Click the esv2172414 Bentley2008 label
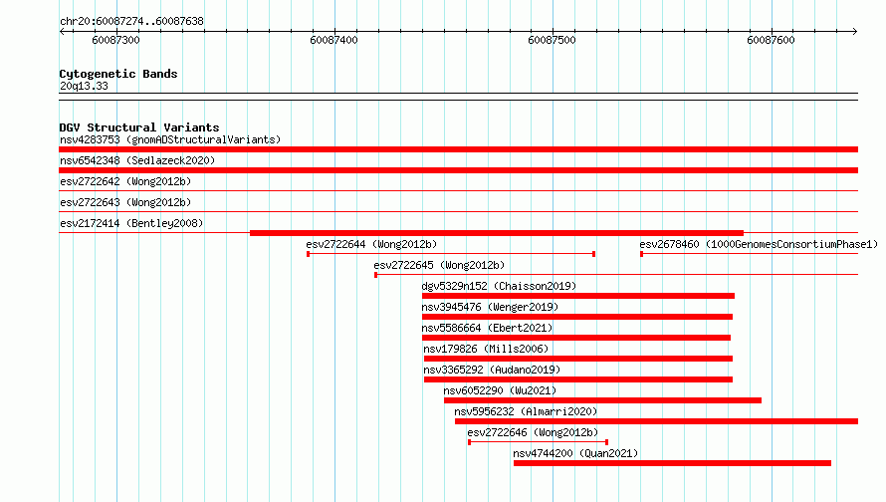This screenshot has height=502, width=886. pyautogui.click(x=131, y=223)
